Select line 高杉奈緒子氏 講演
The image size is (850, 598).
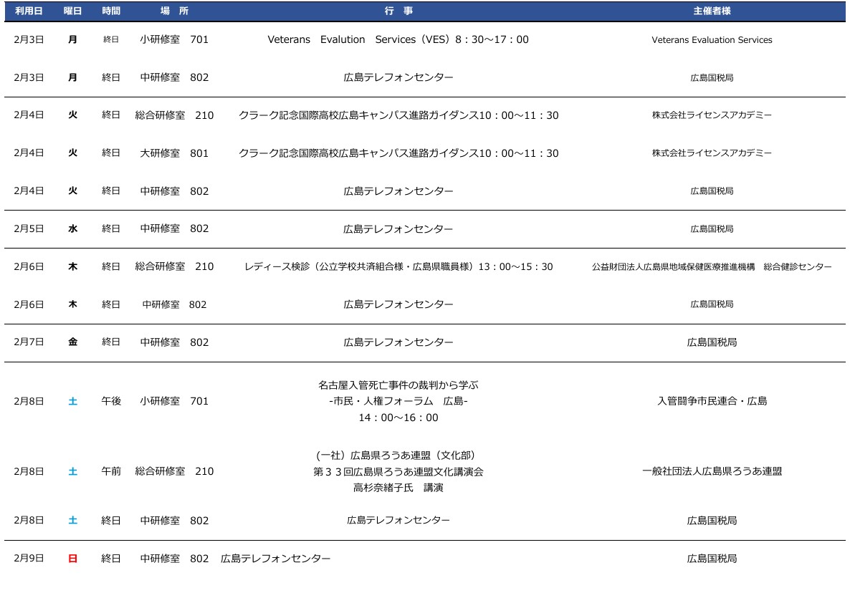398,488
